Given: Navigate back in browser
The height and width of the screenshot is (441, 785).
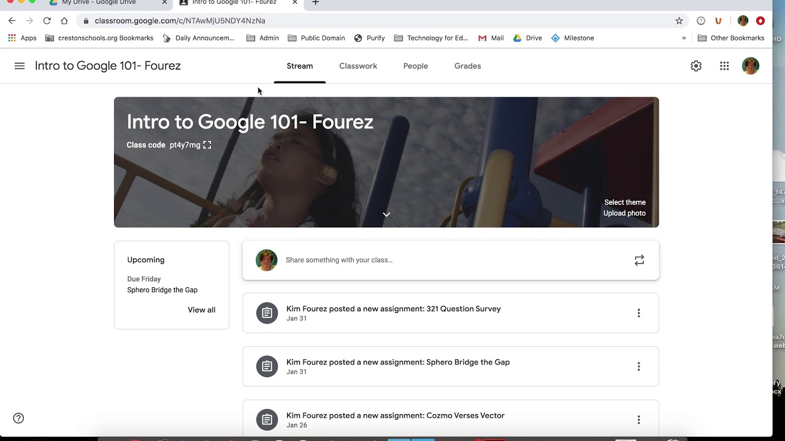Looking at the screenshot, I should click(x=12, y=21).
